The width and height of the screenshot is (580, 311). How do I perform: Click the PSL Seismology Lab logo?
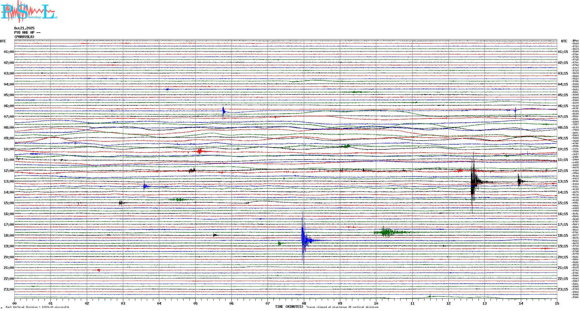click(x=29, y=12)
